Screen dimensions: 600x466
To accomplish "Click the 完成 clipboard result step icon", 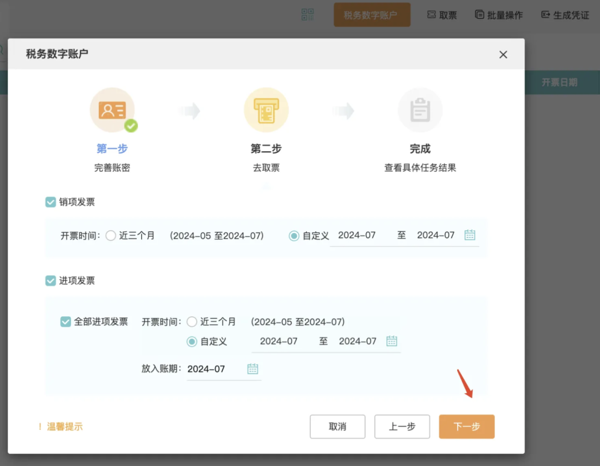I will [420, 110].
